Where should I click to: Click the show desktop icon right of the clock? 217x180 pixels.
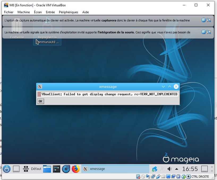[205, 169]
